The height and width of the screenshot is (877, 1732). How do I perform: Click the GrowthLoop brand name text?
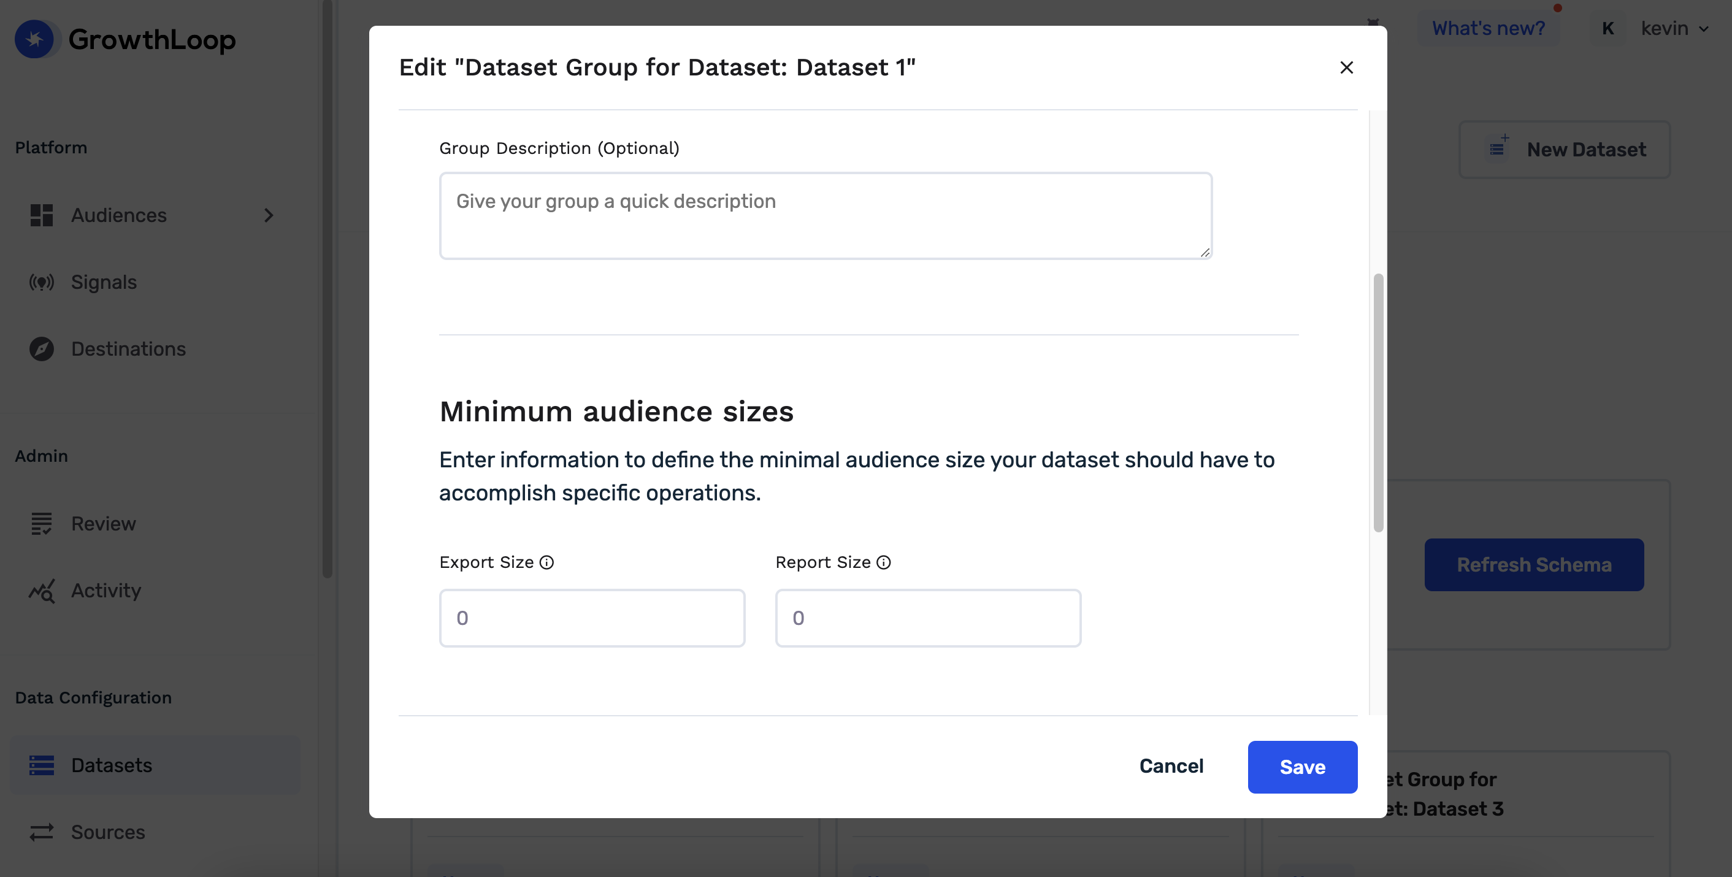pyautogui.click(x=152, y=39)
